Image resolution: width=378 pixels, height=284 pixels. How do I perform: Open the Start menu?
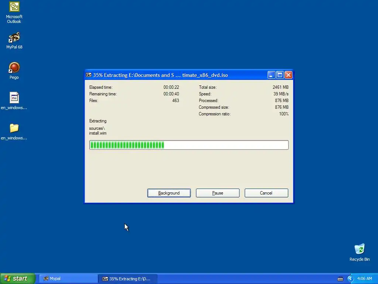click(x=17, y=278)
